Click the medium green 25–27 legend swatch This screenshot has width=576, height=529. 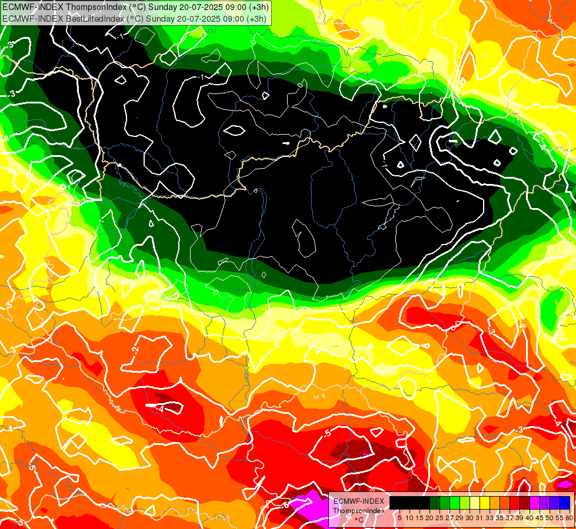(445, 503)
